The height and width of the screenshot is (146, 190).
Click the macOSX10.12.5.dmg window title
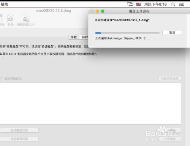click(x=54, y=11)
